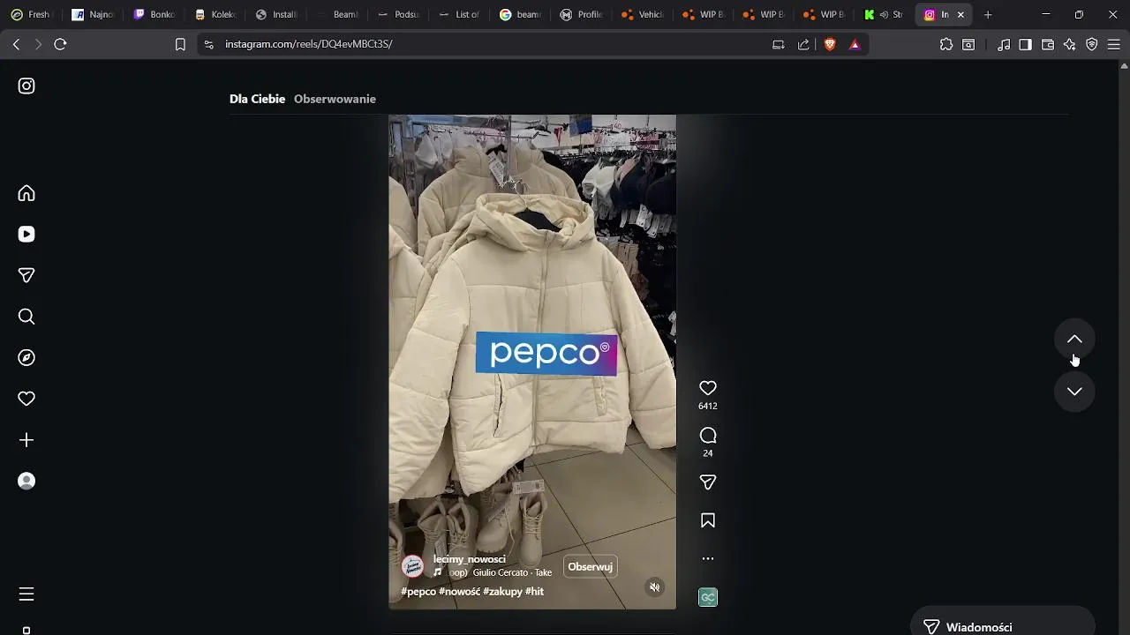The image size is (1130, 635).
Task: Go to previous reel up chevron
Action: [x=1074, y=340]
